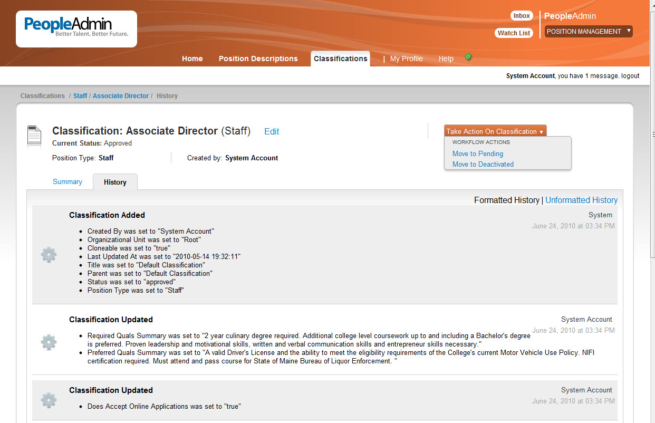Open the Watch List

513,33
